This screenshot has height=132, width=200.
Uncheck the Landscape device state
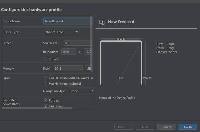(46, 106)
